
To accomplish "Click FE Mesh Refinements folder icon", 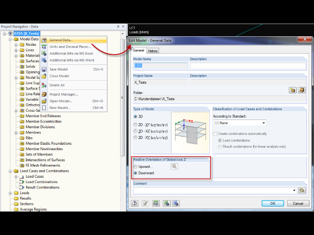I will 22,165.
